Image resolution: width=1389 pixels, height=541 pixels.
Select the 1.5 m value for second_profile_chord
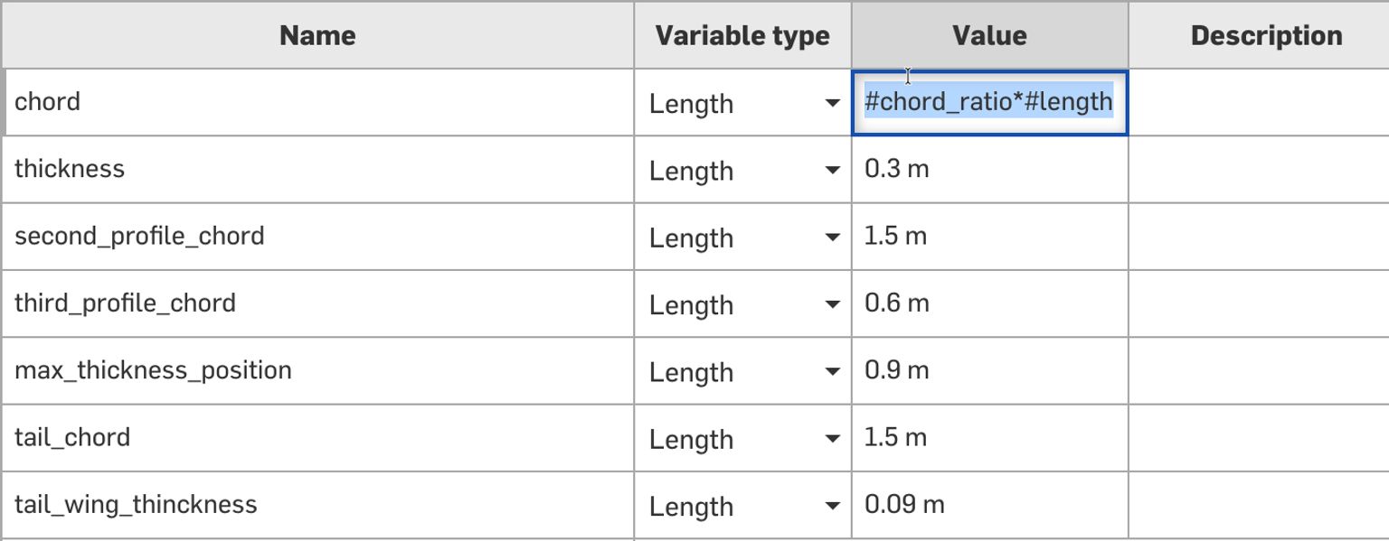tap(988, 236)
